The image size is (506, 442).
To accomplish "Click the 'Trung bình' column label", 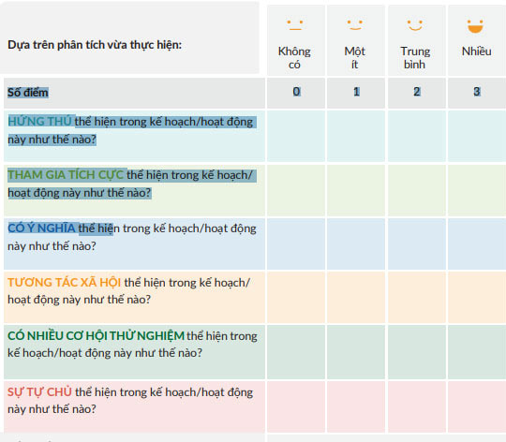I will pyautogui.click(x=415, y=58).
